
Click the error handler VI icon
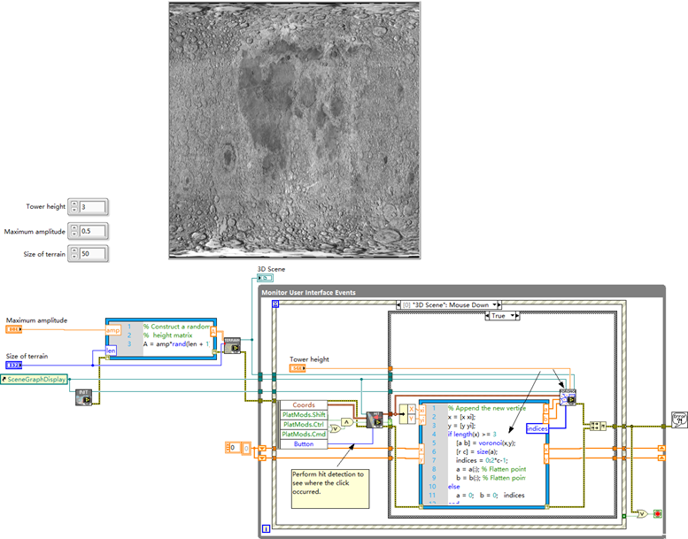point(679,420)
